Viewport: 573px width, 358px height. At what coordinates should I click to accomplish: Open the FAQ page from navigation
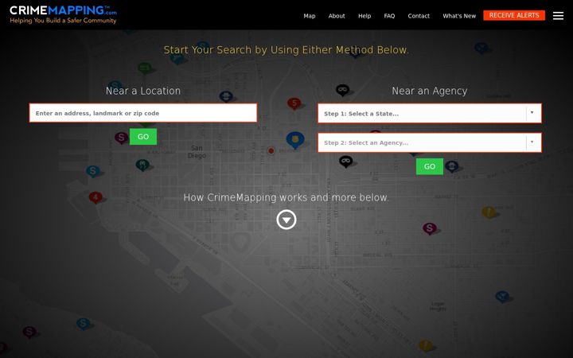pos(389,16)
